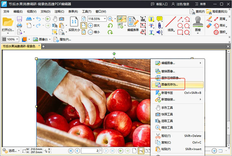Select the Edit Content image tool icon
232x156 pixels.
point(120,19)
